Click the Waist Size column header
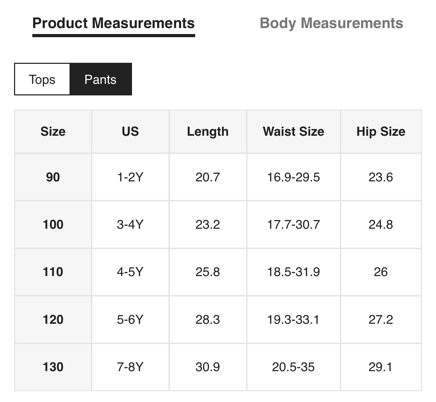 (293, 132)
